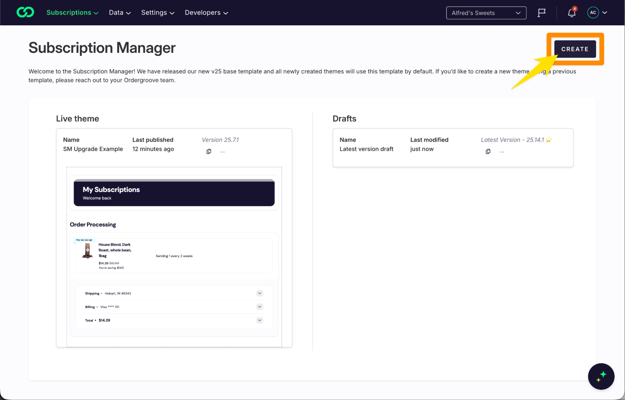Screen dimensions: 625x400
Task: Open the Alfred's Sweets store dropdown
Action: [x=486, y=13]
